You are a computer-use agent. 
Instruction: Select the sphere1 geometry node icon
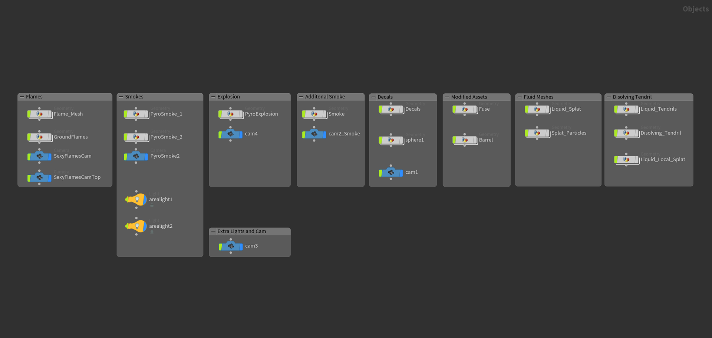(391, 140)
